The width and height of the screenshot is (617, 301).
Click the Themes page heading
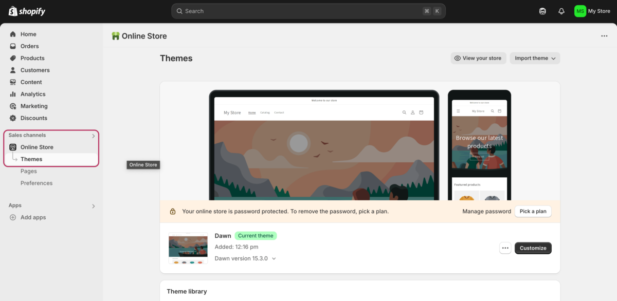176,58
